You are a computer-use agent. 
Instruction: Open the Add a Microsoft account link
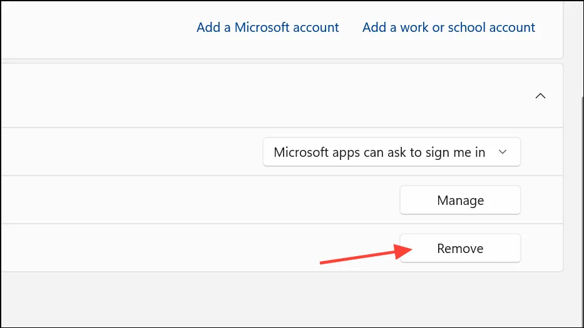pos(267,27)
